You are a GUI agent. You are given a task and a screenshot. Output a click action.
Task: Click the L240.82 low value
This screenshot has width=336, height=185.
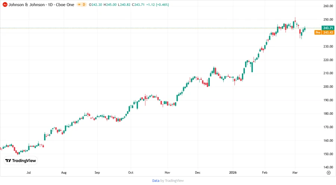point(124,5)
